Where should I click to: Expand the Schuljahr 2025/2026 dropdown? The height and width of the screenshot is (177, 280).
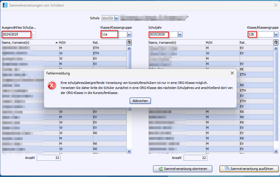180,35
